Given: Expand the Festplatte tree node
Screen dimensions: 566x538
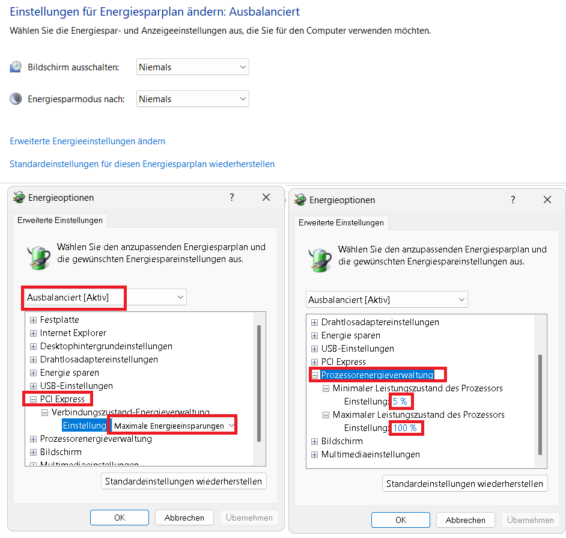Looking at the screenshot, I should click(x=33, y=320).
